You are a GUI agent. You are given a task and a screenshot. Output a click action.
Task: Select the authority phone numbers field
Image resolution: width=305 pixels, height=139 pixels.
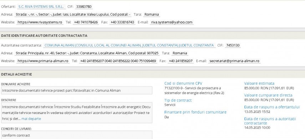pyautogui.click(x=118, y=61)
